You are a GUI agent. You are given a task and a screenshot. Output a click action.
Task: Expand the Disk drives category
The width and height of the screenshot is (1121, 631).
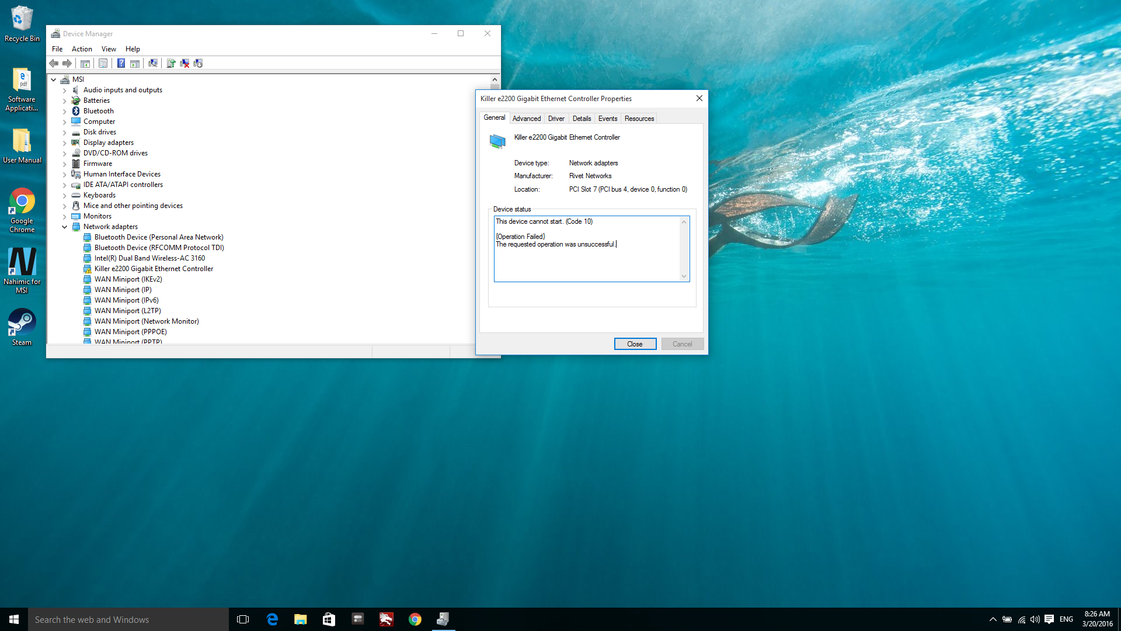[x=65, y=133]
